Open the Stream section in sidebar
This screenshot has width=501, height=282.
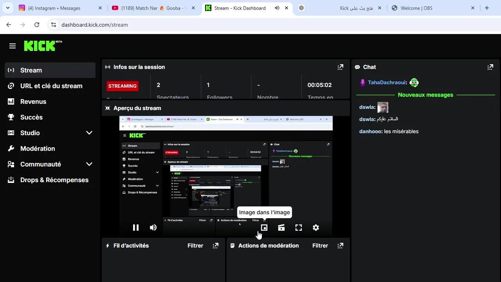pos(50,70)
